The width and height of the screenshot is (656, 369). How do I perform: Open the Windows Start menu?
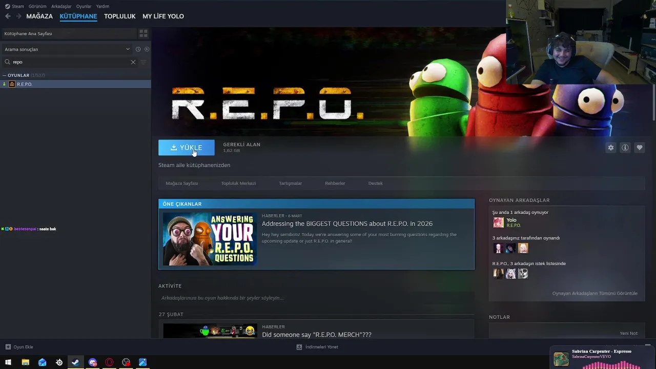click(8, 362)
